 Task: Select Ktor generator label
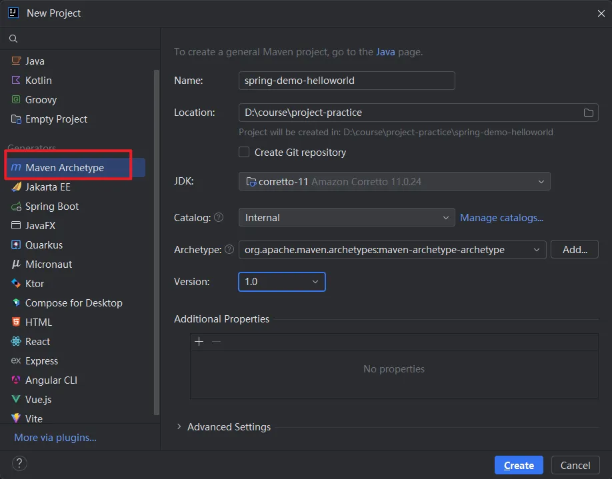point(35,284)
